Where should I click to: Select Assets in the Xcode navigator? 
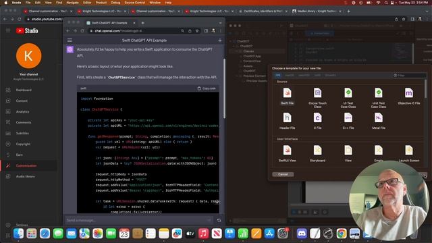(x=248, y=66)
